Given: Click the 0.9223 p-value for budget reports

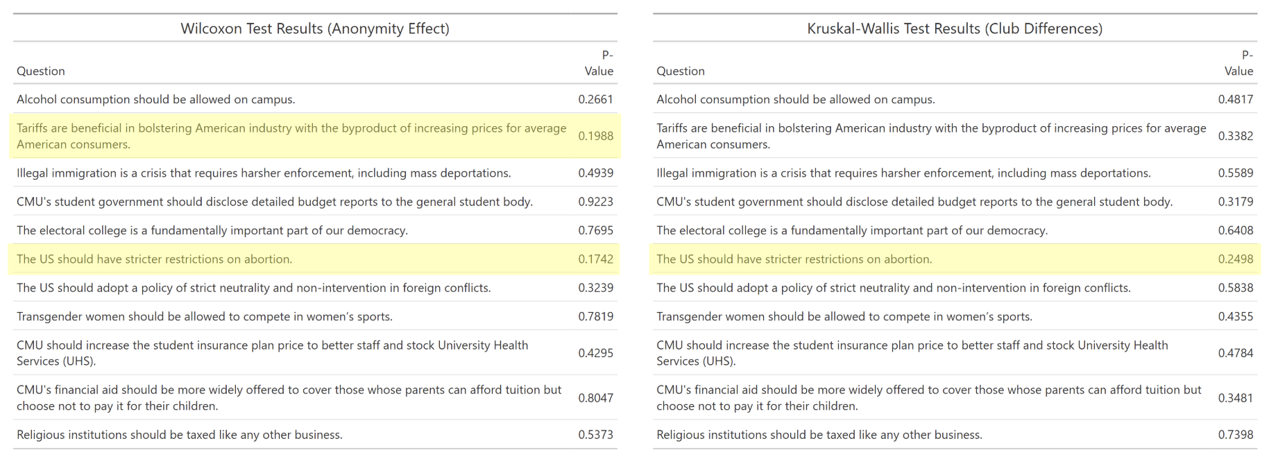Looking at the screenshot, I should tap(596, 202).
